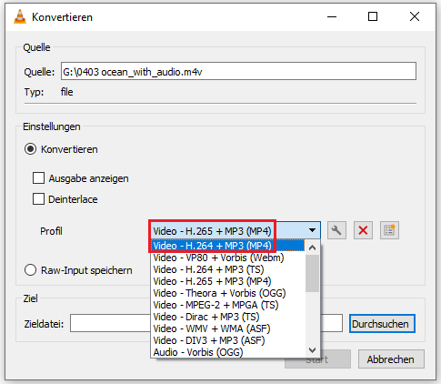Choose Video - VP80 + Vorbis (Webm) profile
The width and height of the screenshot is (441, 384).
[x=227, y=258]
